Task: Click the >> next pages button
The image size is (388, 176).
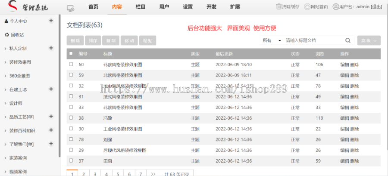Action: (153, 174)
